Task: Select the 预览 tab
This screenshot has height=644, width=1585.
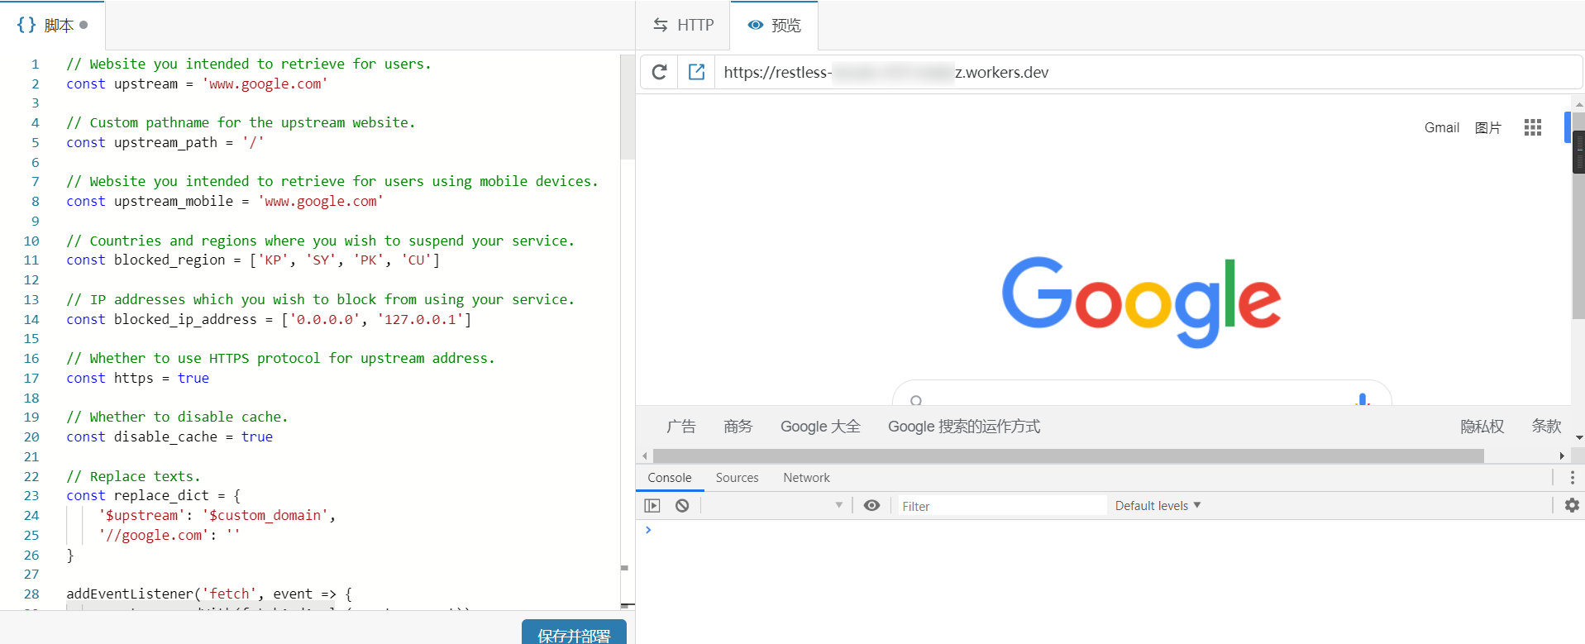Action: click(x=774, y=26)
